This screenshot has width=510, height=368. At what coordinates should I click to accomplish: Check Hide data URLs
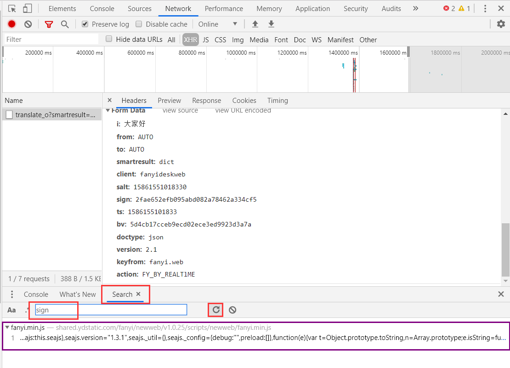pyautogui.click(x=109, y=39)
